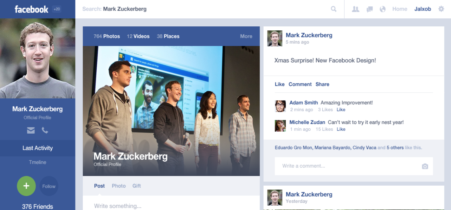Click the search magnifier icon
This screenshot has height=210, width=451.
333,9
